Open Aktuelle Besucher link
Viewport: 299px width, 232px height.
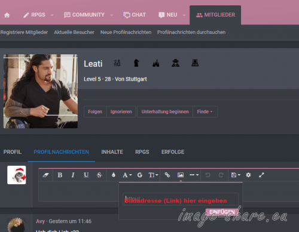(74, 32)
